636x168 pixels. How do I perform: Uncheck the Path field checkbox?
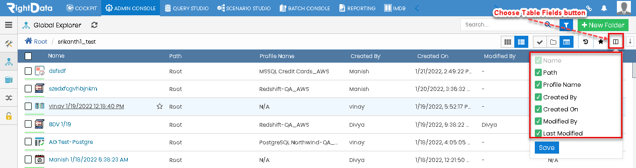click(x=538, y=72)
